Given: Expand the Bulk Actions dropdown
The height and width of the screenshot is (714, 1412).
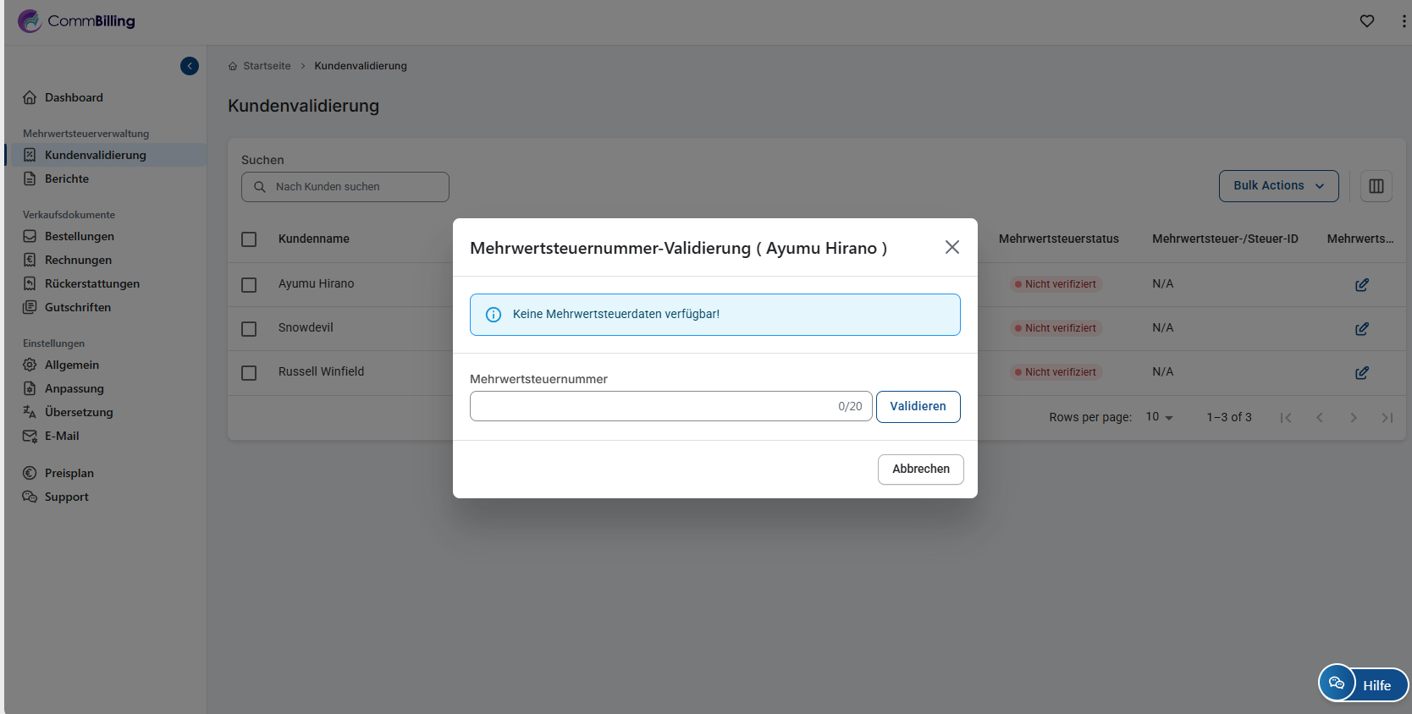Looking at the screenshot, I should [1278, 186].
